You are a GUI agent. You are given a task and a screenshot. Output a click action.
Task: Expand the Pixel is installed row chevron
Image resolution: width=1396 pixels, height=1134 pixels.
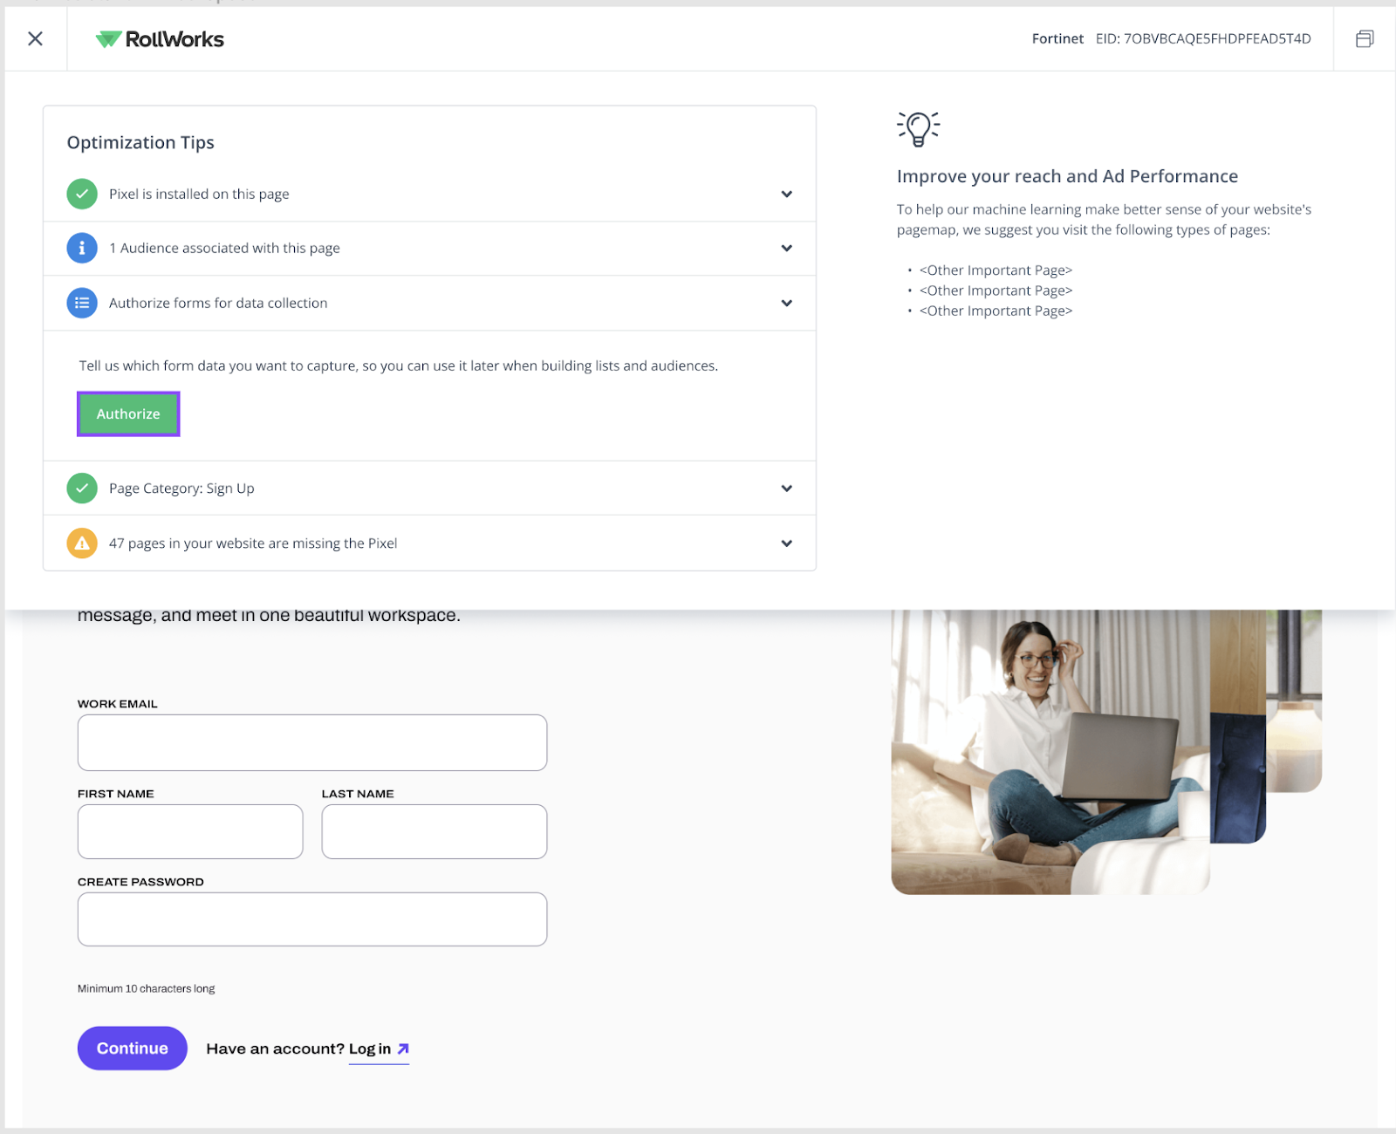coord(787,194)
